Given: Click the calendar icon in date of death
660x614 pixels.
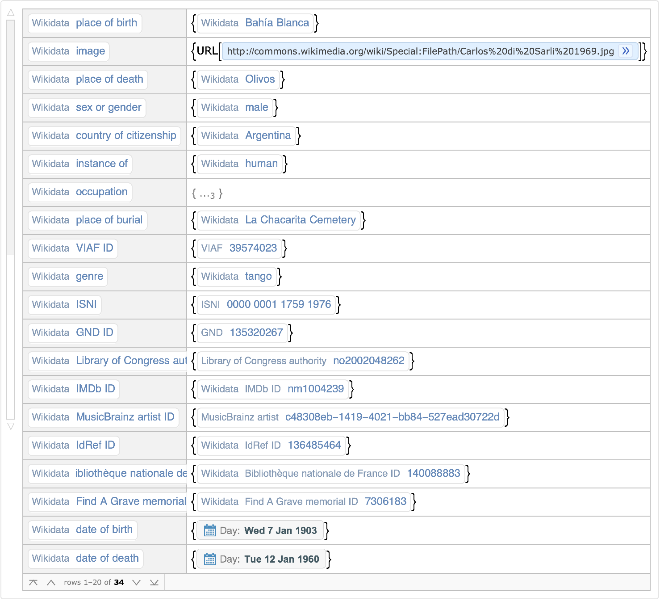Looking at the screenshot, I should click(x=209, y=559).
